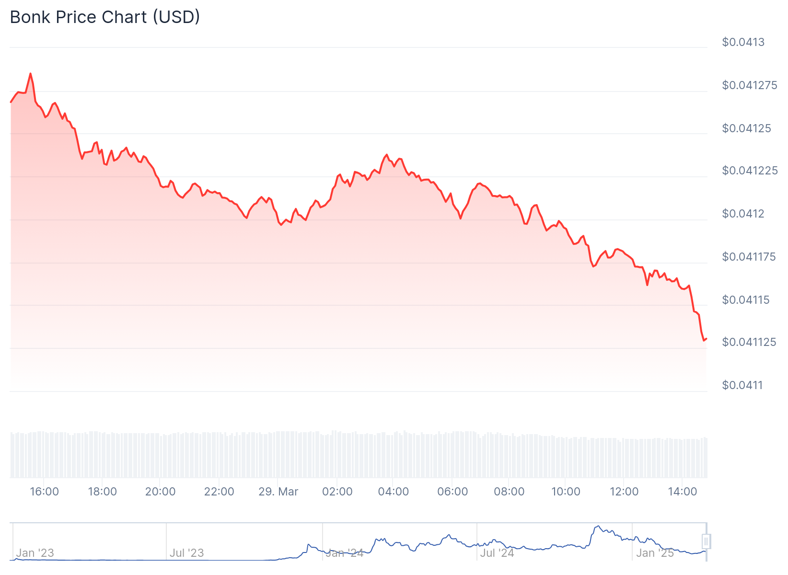
Task: Click the $0.0411 price axis label
Action: pyautogui.click(x=742, y=385)
